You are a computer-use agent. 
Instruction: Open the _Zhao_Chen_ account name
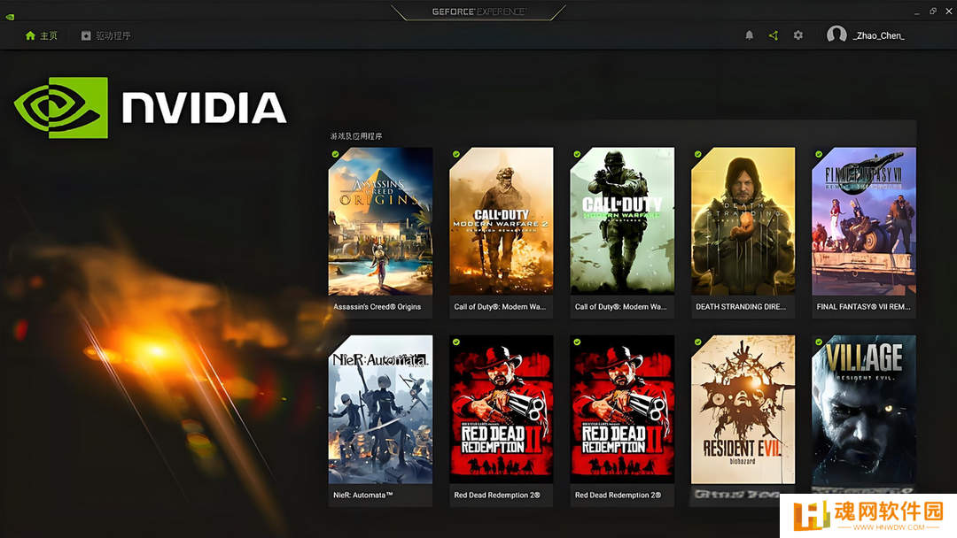pos(878,36)
